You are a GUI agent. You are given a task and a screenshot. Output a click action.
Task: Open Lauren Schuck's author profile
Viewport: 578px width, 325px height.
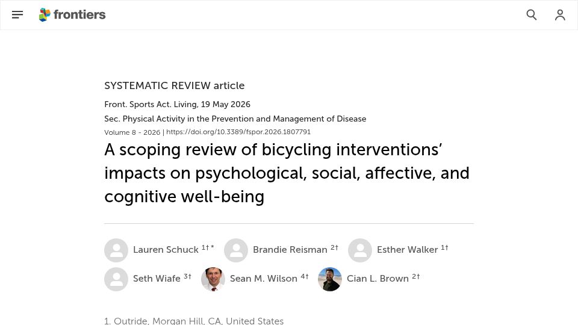click(166, 249)
